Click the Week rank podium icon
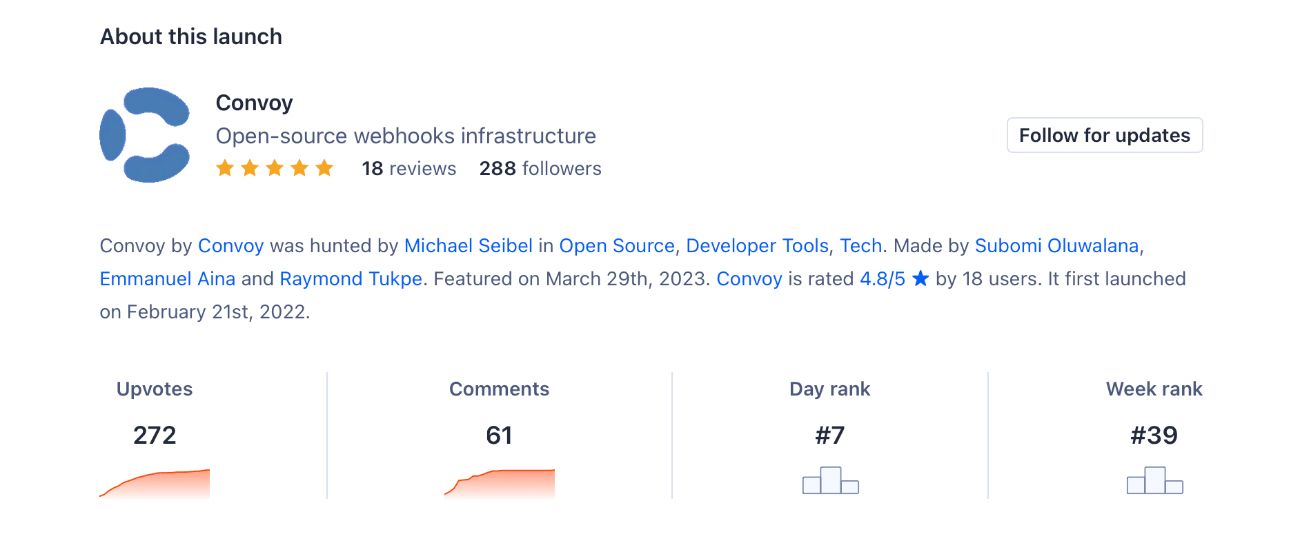 coord(1154,480)
